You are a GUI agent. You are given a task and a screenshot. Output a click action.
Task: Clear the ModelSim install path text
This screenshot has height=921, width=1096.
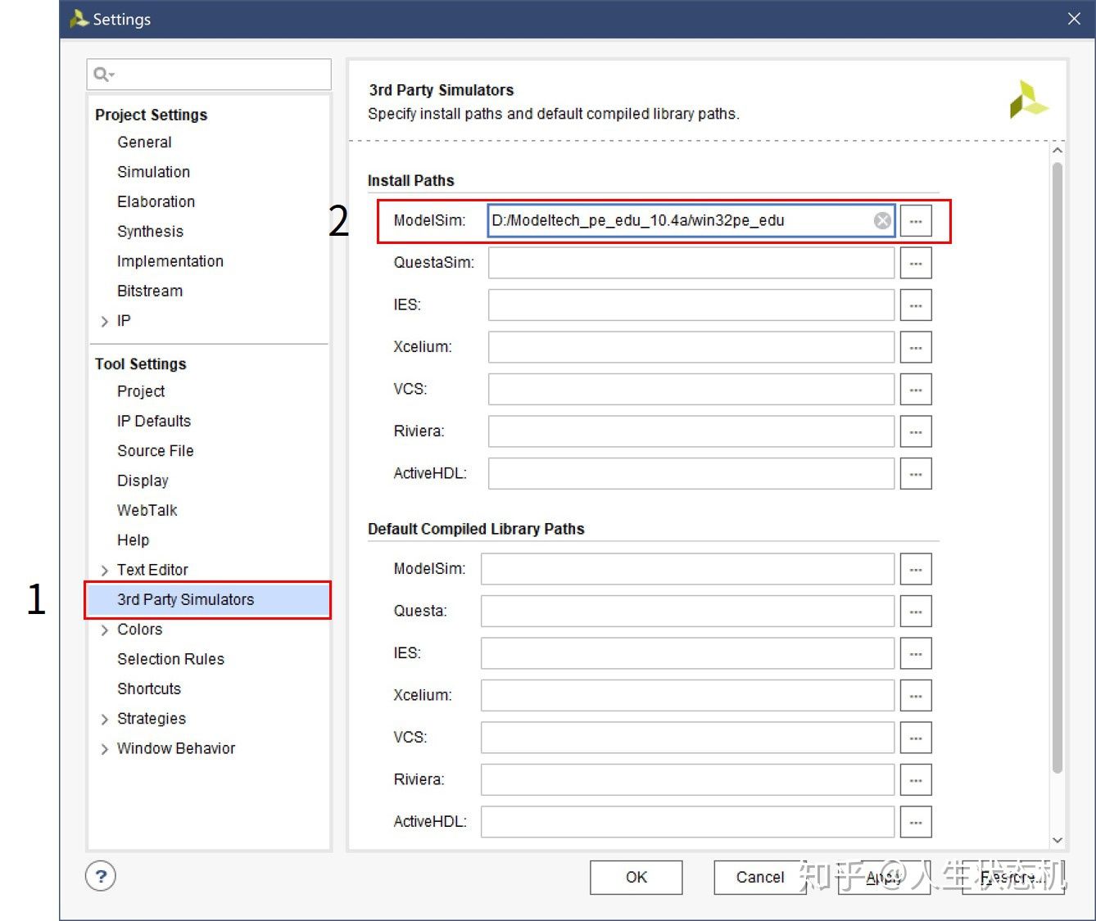(882, 220)
